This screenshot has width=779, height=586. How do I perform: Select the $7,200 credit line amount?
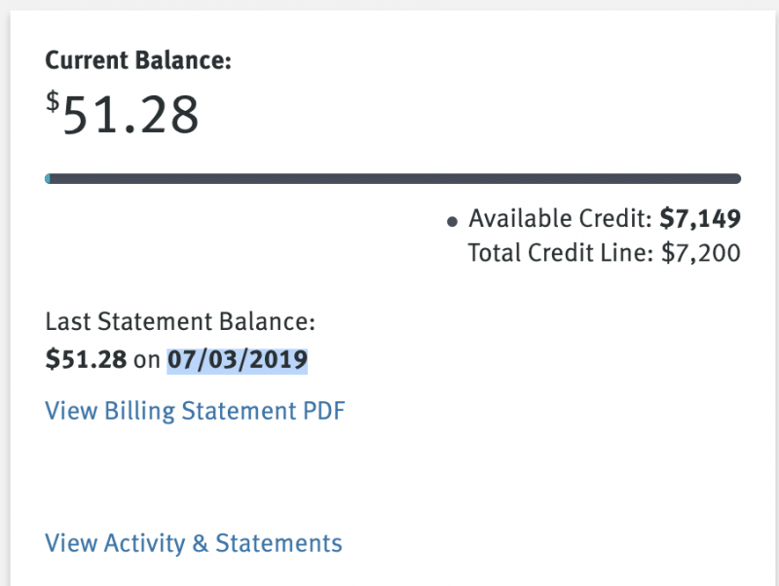pyautogui.click(x=700, y=253)
